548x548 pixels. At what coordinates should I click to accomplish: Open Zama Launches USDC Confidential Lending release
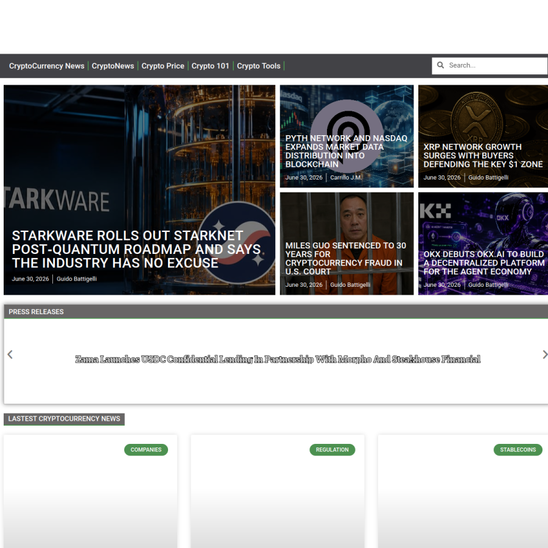click(x=278, y=359)
